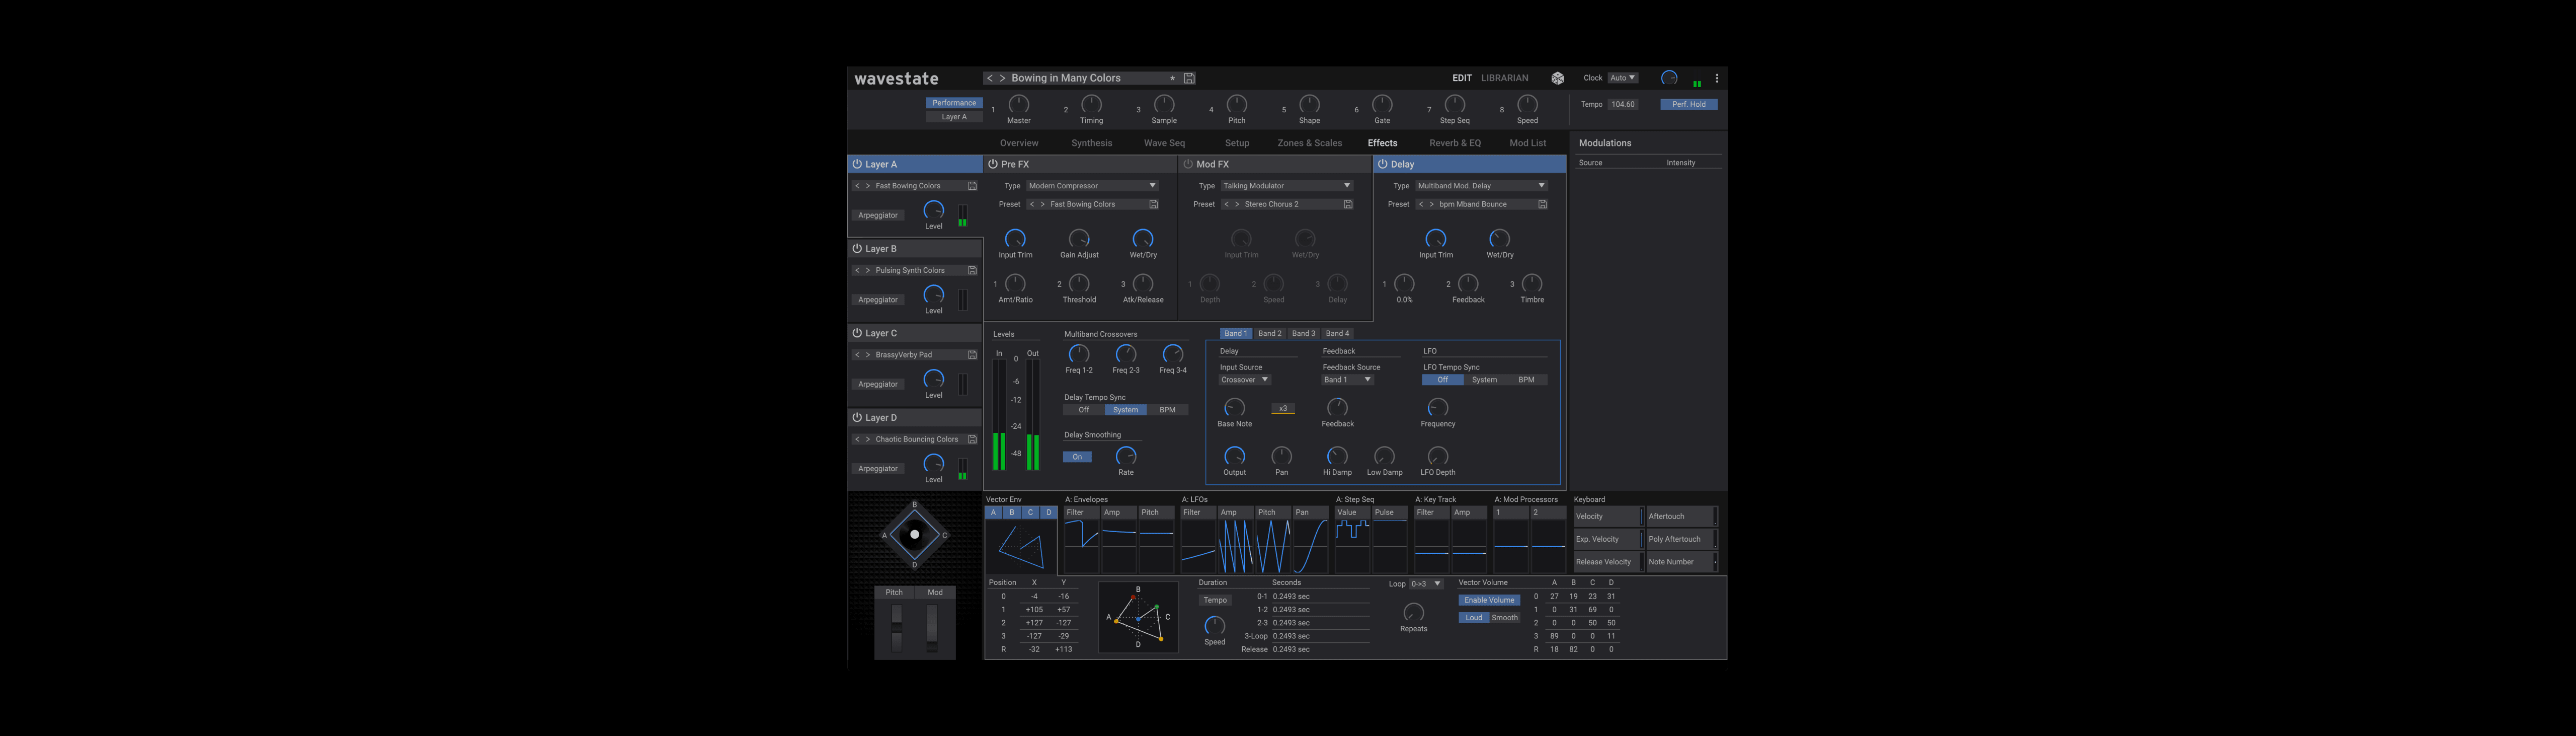Viewport: 2576px width, 736px height.
Task: Select the Band 2 tab
Action: (1270, 334)
